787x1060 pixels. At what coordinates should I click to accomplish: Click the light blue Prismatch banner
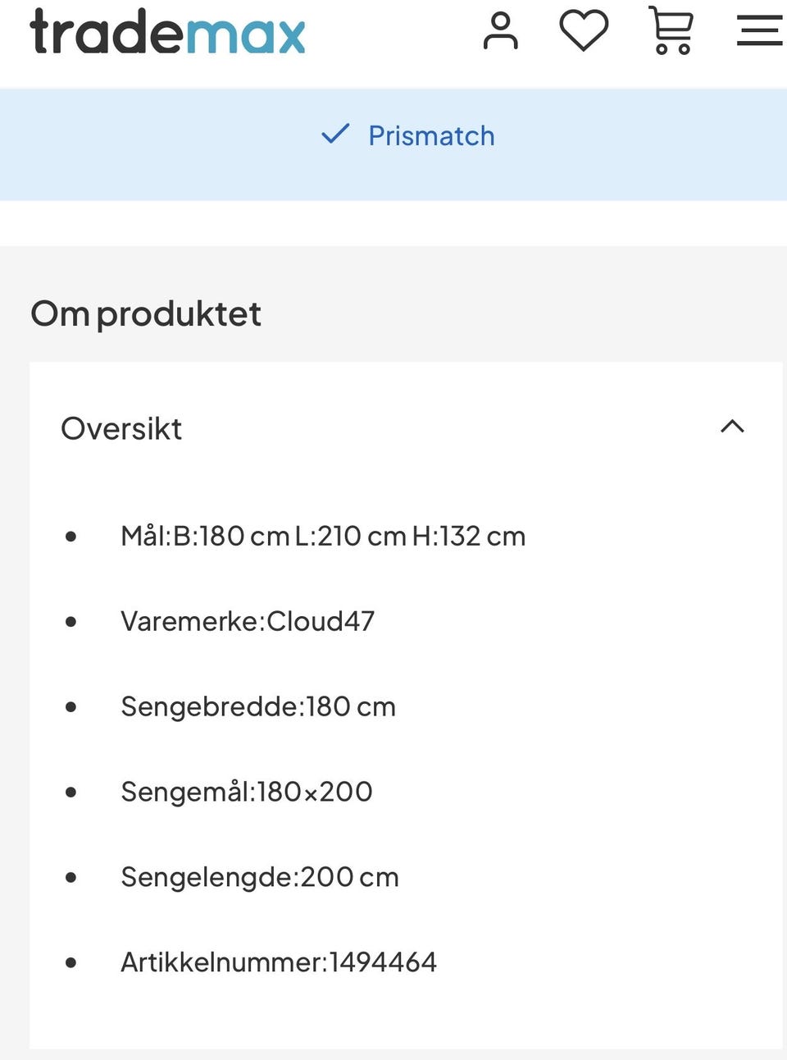(393, 144)
